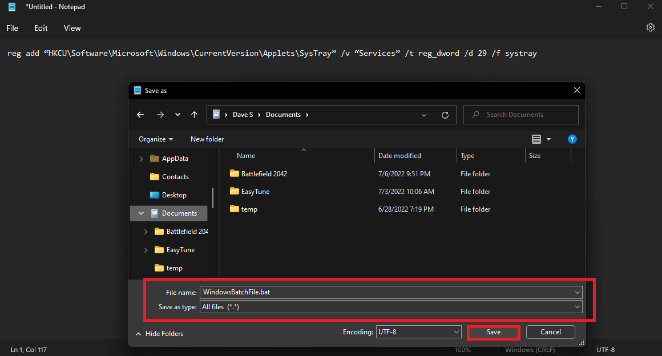Create a New folder

[x=207, y=139]
